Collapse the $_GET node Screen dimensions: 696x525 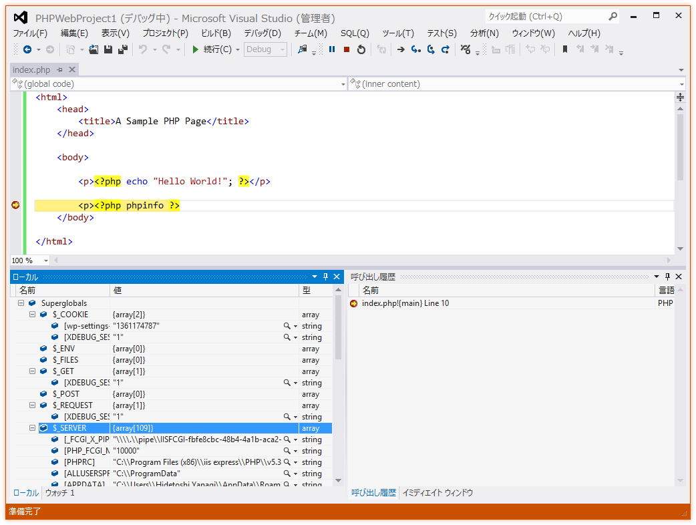[x=33, y=371]
